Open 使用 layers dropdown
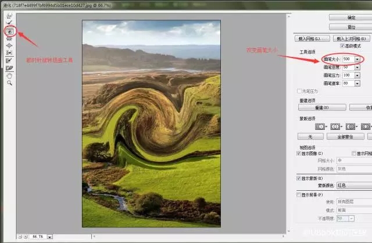Screen dimensions: 372x243 [354, 202]
